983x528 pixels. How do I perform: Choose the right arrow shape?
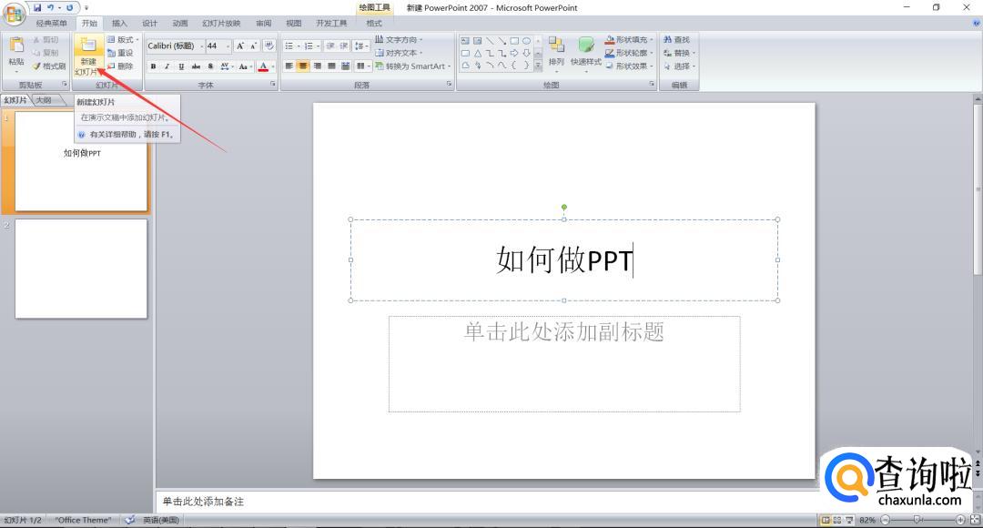tap(514, 54)
